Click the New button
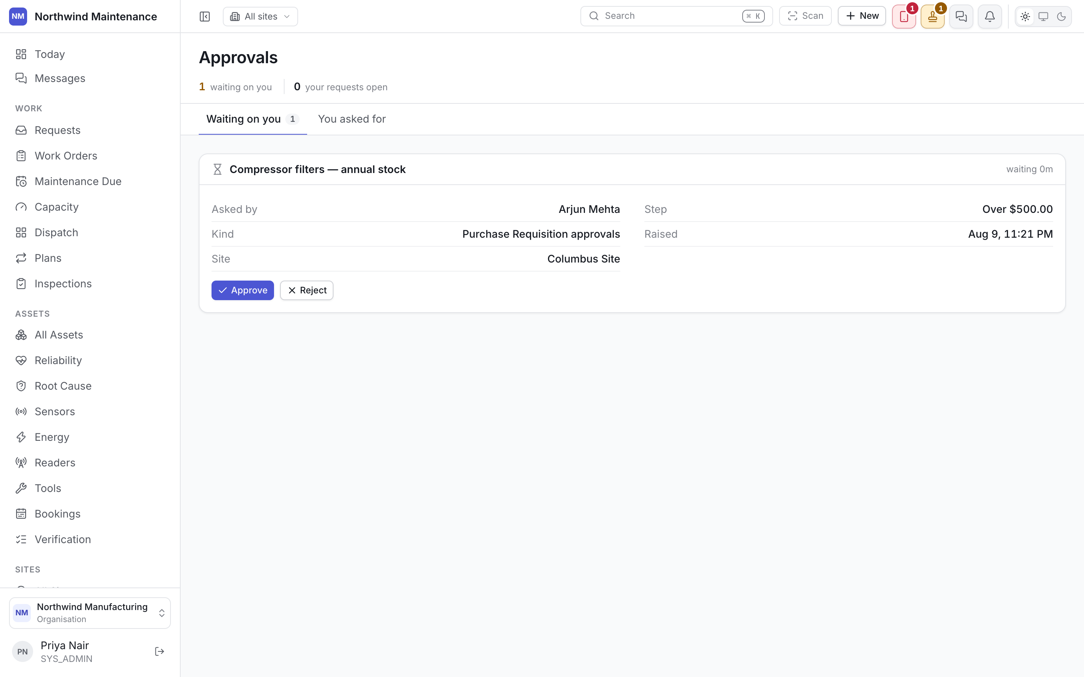 click(x=862, y=16)
